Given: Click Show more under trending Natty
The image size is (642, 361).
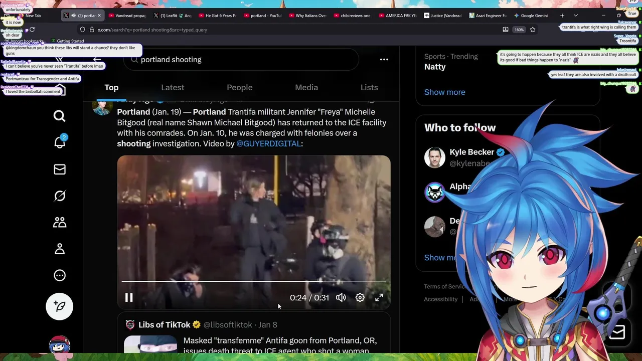Looking at the screenshot, I should [x=445, y=92].
